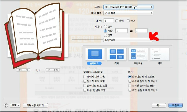
Task: Select the 시작 page range radio button
Action: tap(105, 31)
